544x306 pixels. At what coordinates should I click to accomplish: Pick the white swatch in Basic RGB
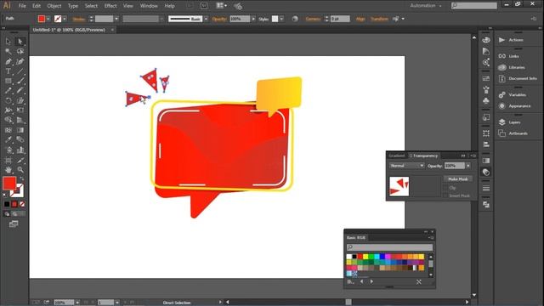pos(349,257)
